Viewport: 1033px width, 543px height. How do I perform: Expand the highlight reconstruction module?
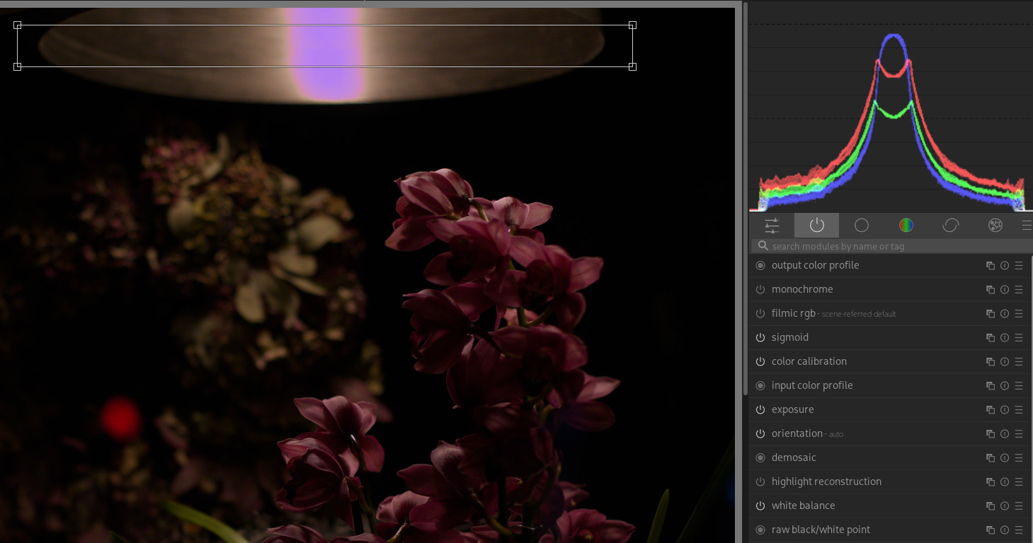click(x=826, y=482)
